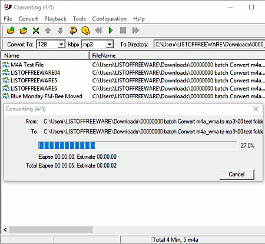
Task: Click the application logo in title bar
Action: [x=8, y=7]
